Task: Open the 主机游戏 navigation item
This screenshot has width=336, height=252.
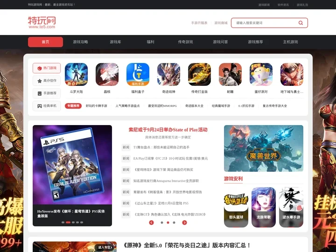Action: [291, 42]
